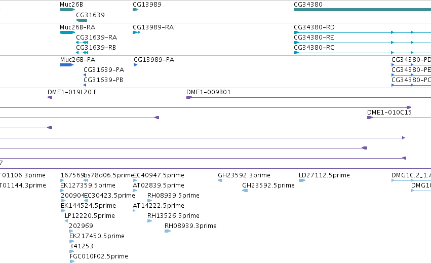This screenshot has height=264, width=431.
Task: Select the 202969 feature label
Action: tap(81, 226)
